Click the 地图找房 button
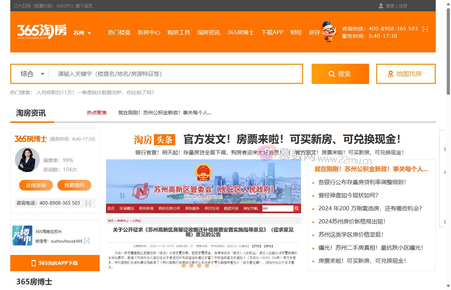 [x=406, y=74]
